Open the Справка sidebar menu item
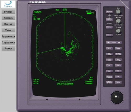 (8, 18)
